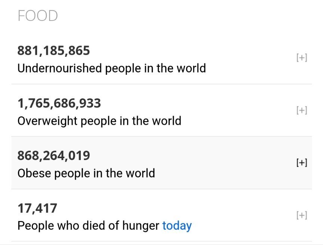Click blank space beside FOOD heading
The image size is (323, 245).
pyautogui.click(x=185, y=16)
